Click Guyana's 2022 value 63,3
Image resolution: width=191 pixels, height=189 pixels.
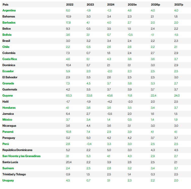[69, 96]
